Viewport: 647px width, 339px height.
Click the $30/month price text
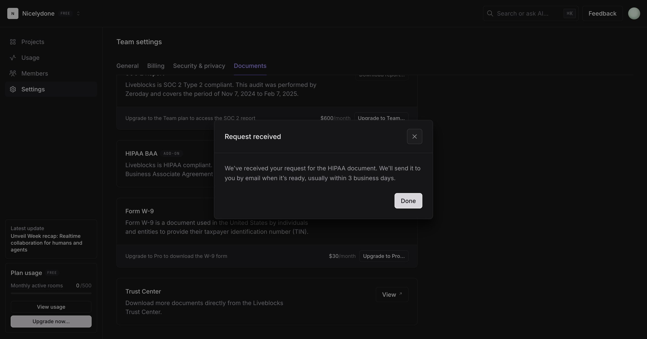coord(342,256)
